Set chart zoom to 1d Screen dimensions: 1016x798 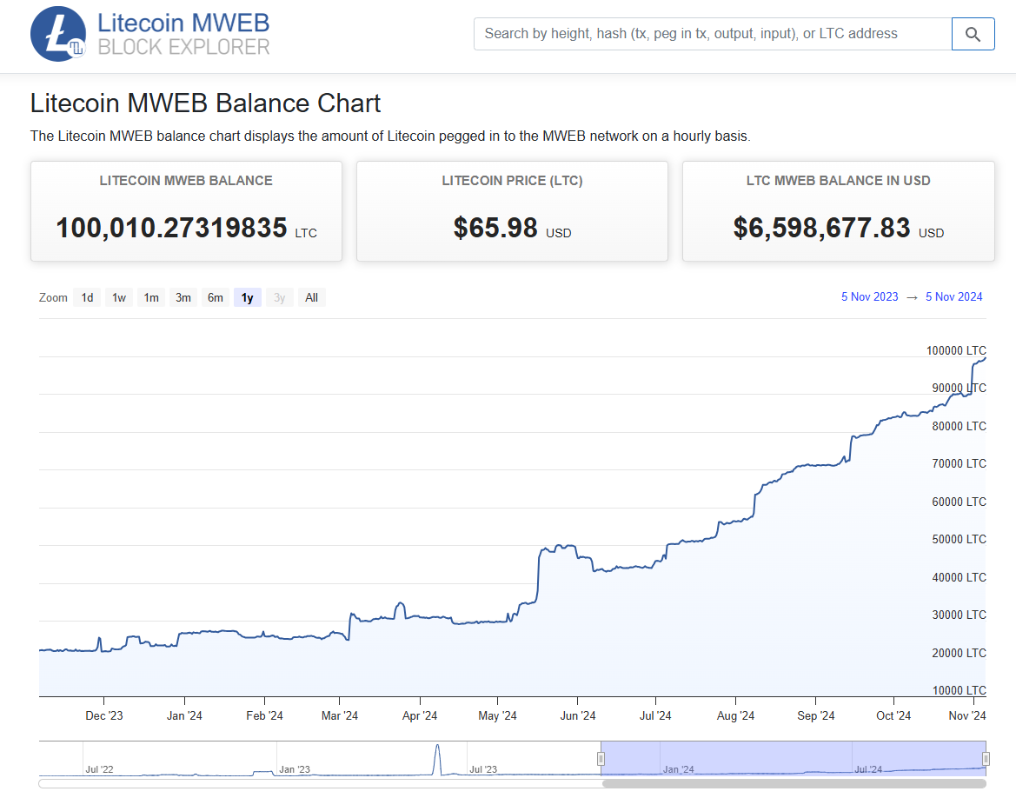click(x=88, y=297)
